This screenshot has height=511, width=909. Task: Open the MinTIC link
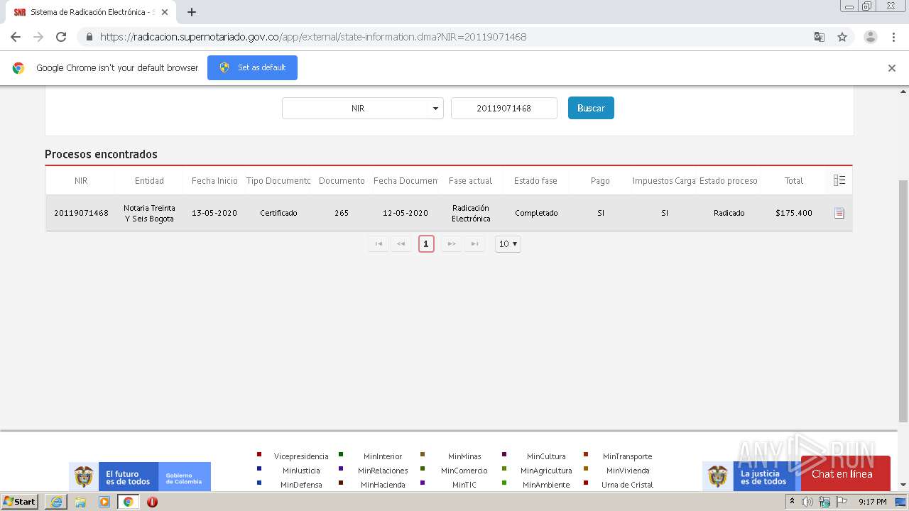pos(464,485)
